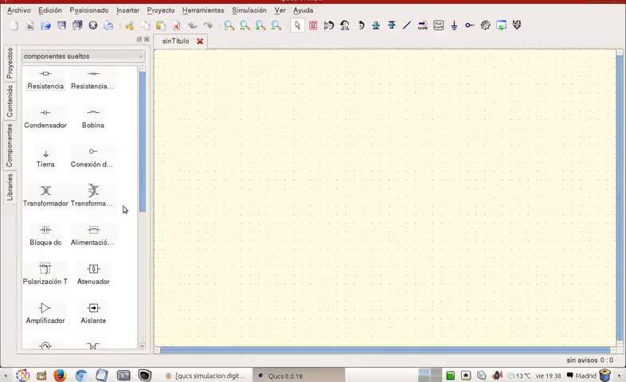Select the Wire drawing tool
The width and height of the screenshot is (626, 382).
click(x=407, y=25)
